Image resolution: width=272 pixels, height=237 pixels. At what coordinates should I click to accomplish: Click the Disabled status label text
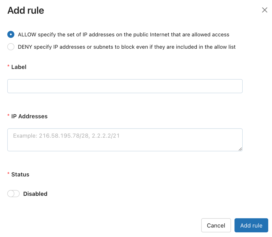pos(36,194)
